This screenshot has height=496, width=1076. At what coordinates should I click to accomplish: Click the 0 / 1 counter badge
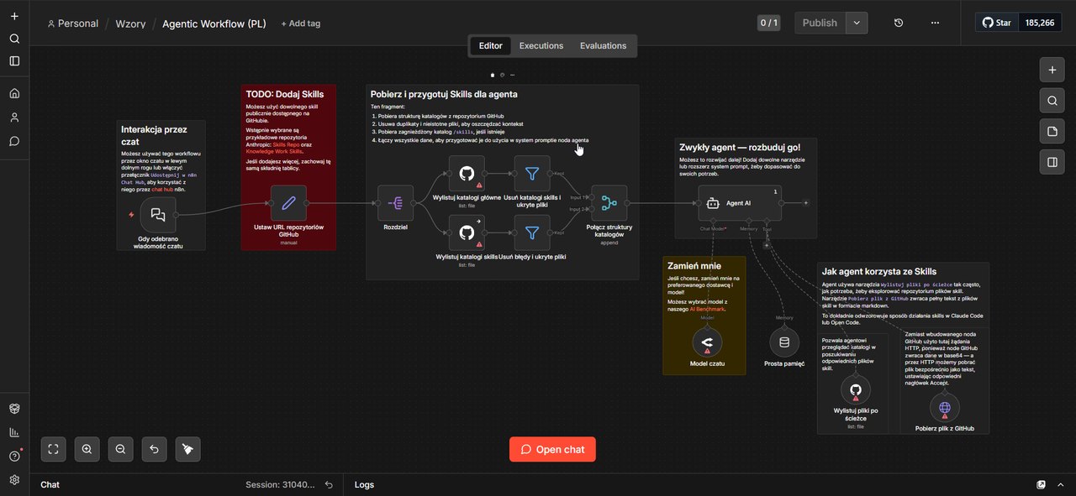tap(768, 23)
